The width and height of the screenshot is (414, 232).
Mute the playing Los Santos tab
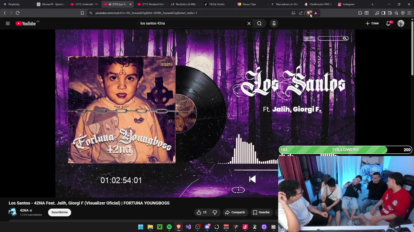110,4
